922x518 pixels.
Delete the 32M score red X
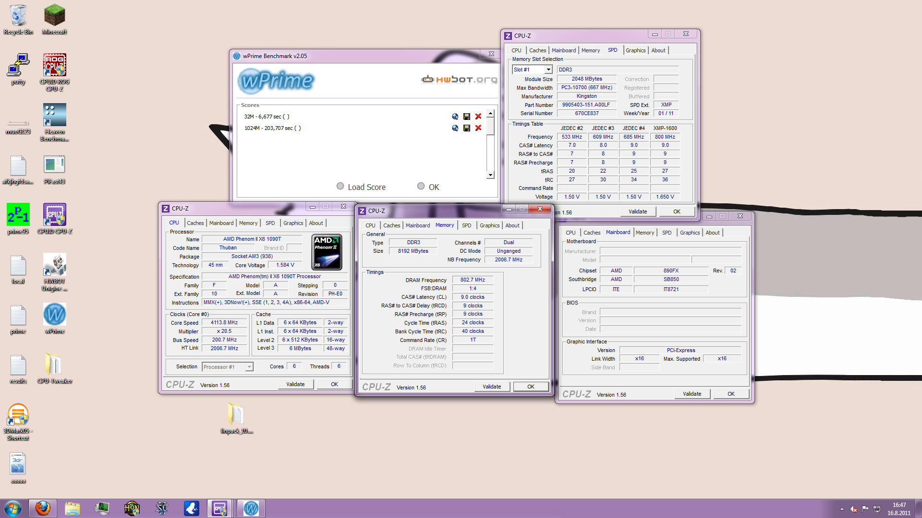478,117
